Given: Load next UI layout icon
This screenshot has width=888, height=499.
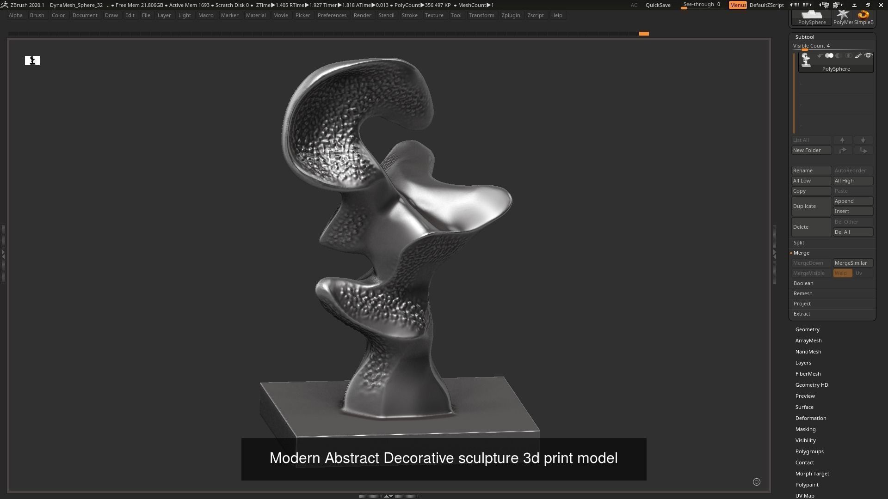Looking at the screenshot, I should pos(838,5).
